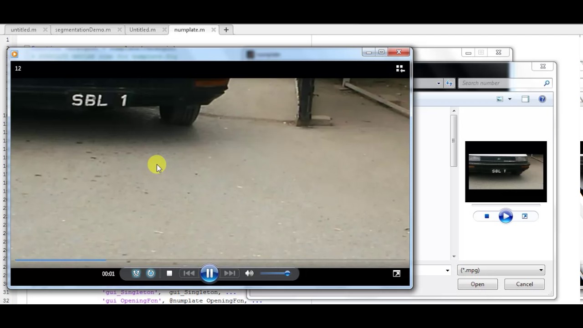This screenshot has height=328, width=583.
Task: Click the Search number field
Action: click(500, 83)
